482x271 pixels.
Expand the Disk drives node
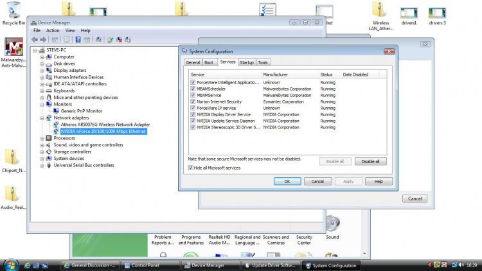coord(42,64)
